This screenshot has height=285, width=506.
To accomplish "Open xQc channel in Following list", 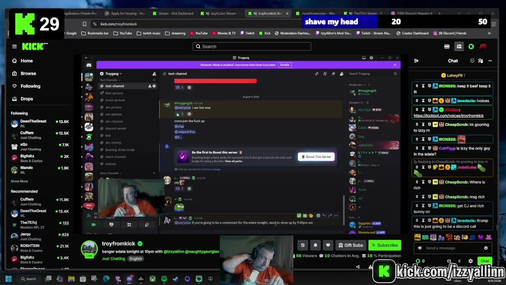I will [40, 146].
